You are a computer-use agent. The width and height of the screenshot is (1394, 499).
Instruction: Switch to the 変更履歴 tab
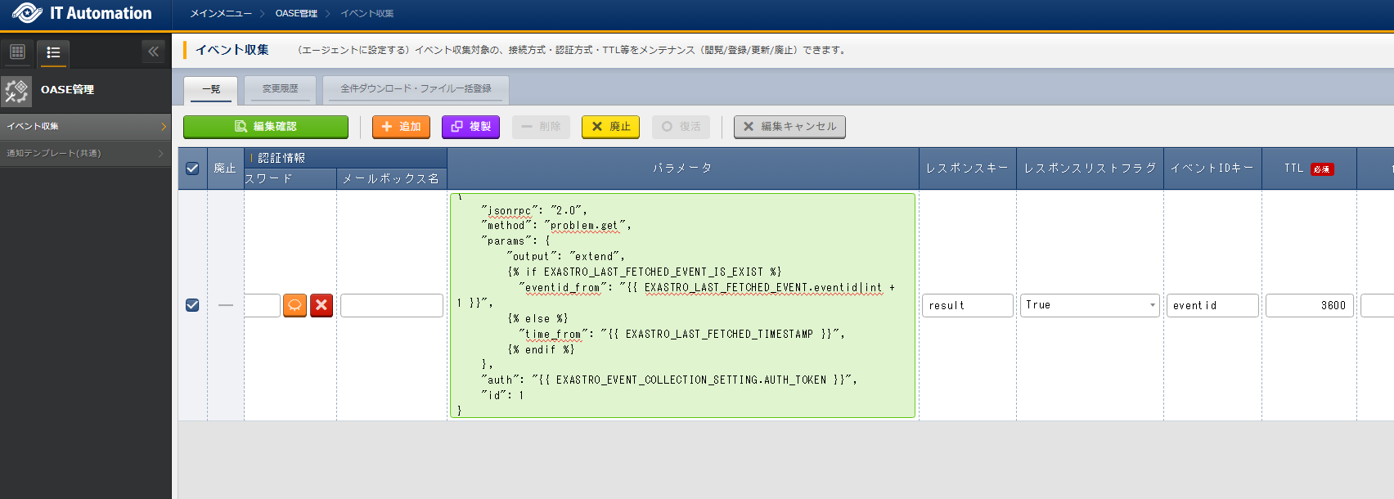pos(280,89)
